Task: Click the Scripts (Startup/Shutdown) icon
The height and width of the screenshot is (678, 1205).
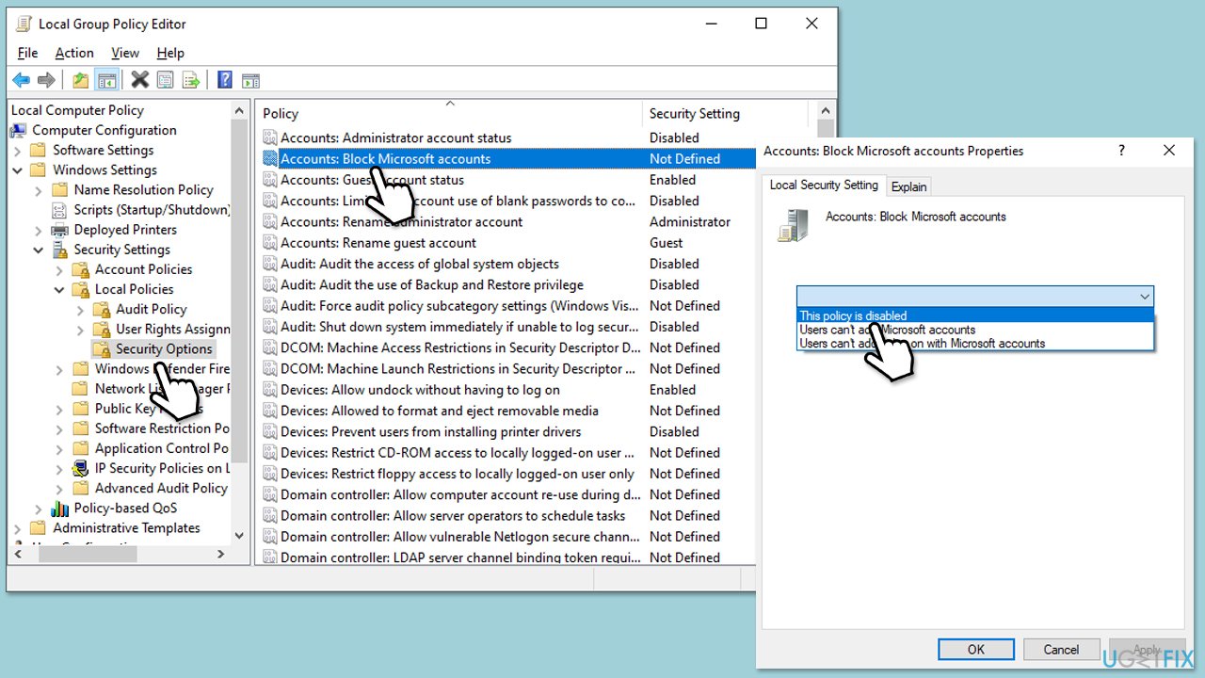Action: 60,210
